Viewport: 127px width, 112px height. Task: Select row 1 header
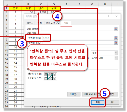coord(6,8)
